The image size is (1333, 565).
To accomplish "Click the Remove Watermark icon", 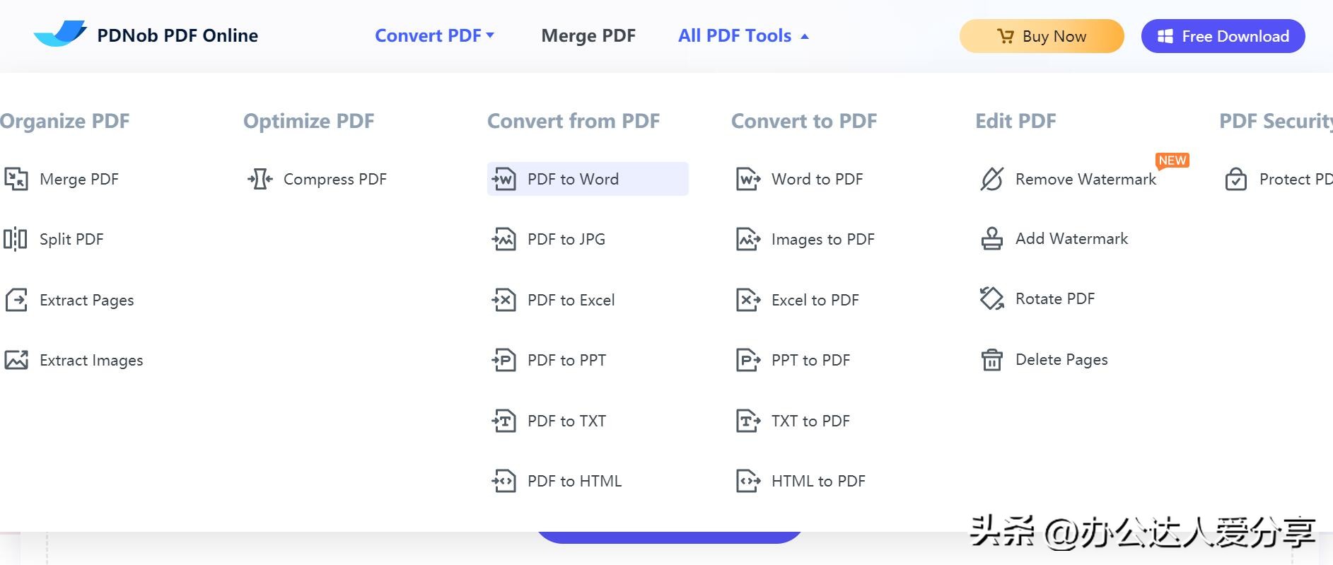I will [991, 179].
